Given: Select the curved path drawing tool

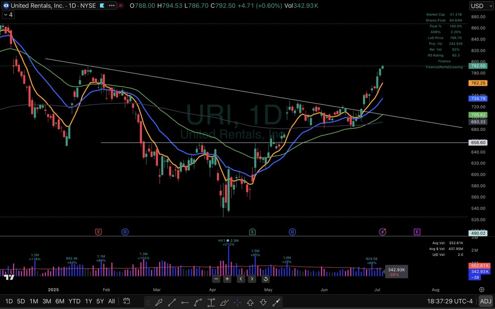Looking at the screenshot, I should [198, 302].
